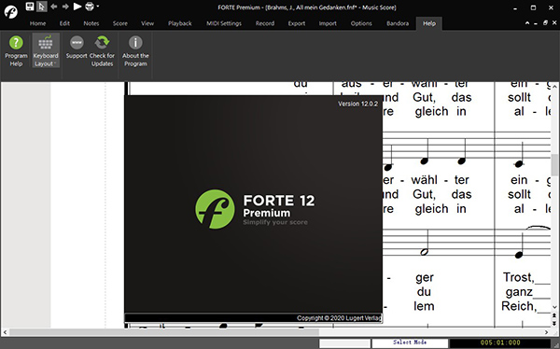
Task: Open the Home ribbon tab
Action: [37, 23]
